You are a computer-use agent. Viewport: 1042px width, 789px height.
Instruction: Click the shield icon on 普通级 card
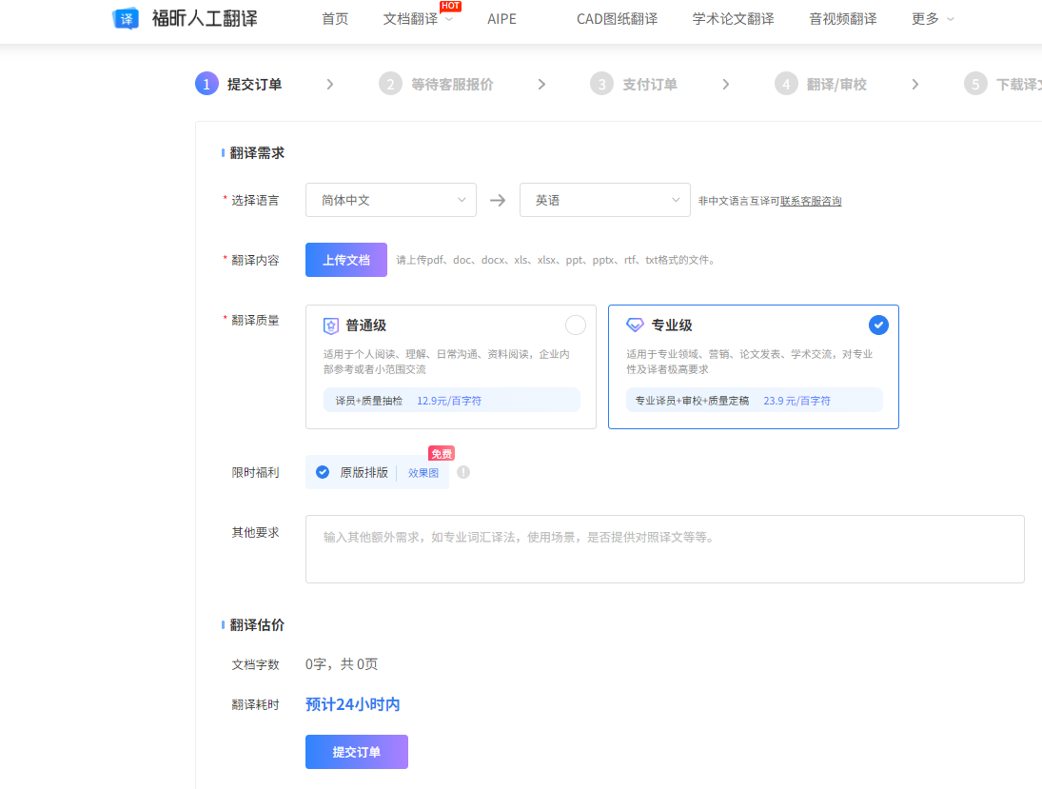330,325
